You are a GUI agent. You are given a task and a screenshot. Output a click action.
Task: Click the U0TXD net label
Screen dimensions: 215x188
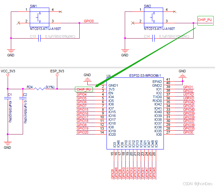[188, 94]
